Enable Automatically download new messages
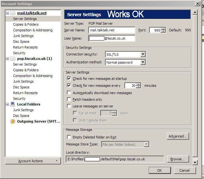 click(69, 93)
